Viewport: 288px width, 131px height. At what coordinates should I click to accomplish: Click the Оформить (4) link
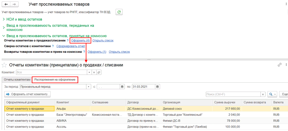pos(80,41)
